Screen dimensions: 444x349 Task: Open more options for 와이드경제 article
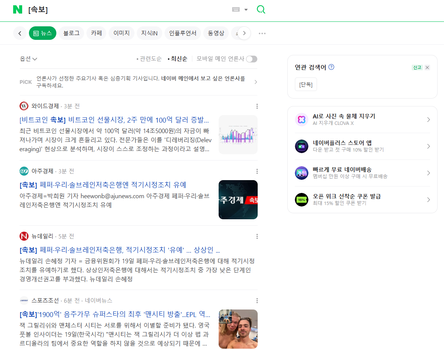[x=257, y=106]
